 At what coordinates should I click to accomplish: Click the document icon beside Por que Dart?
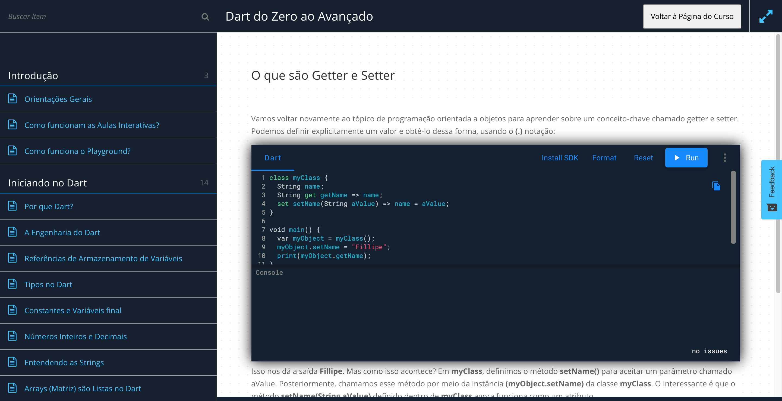[12, 206]
